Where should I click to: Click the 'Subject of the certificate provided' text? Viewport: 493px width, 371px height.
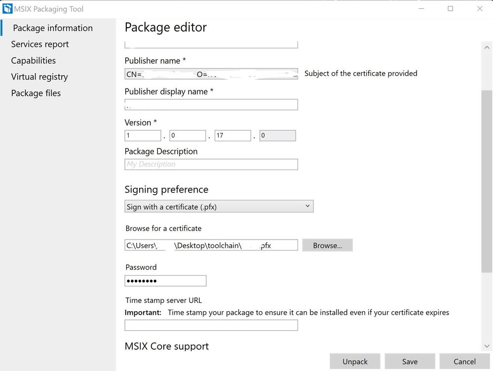point(361,73)
